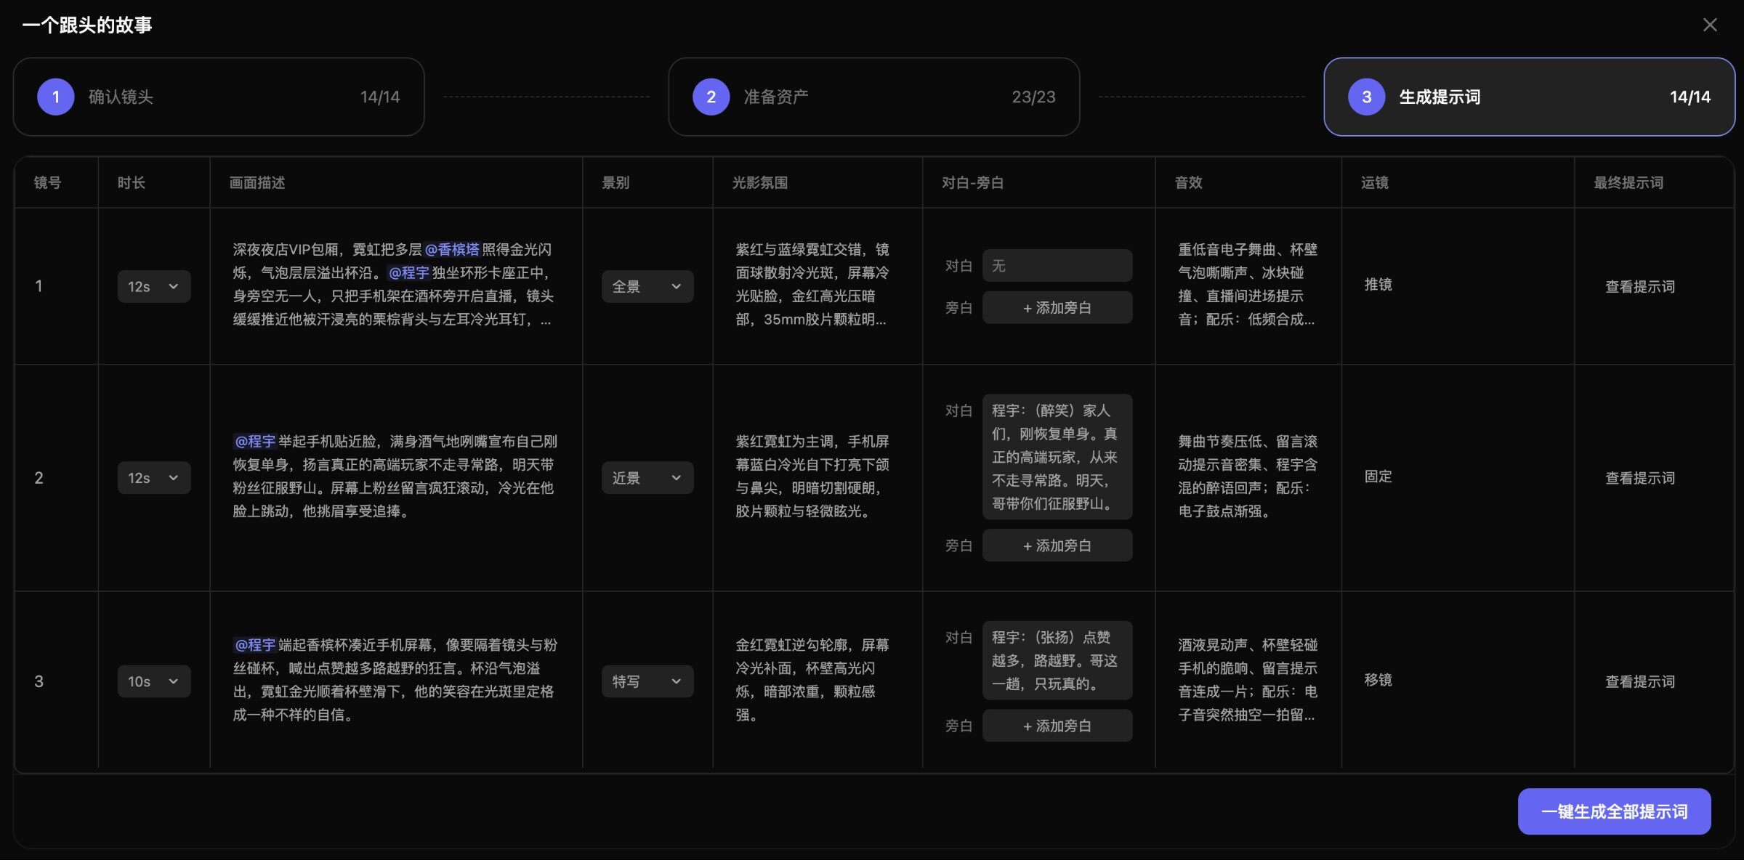Click the shot 1 lighting description 紫红与蓝绿霓虹交错
Screen dimensions: 1744x860
coord(812,285)
